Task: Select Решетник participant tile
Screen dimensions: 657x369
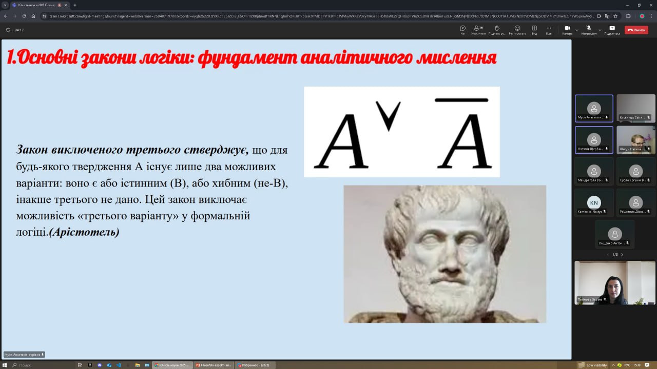Action: 636,203
